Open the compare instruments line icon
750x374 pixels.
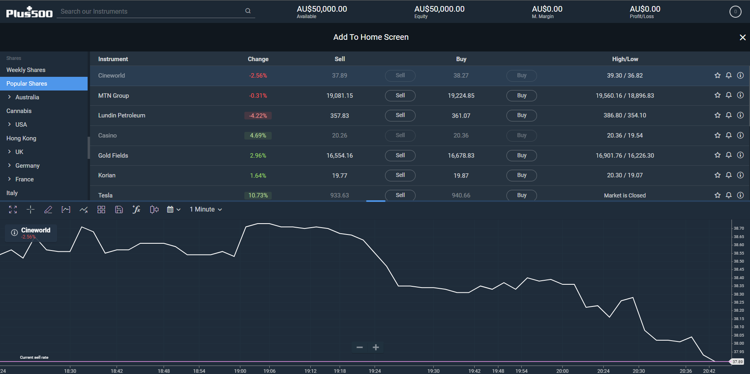click(x=84, y=210)
